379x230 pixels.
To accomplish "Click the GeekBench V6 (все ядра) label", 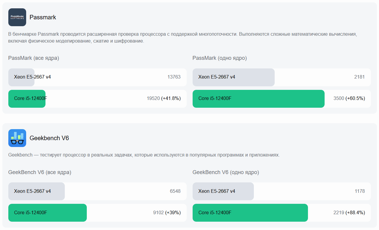I will [x=40, y=172].
